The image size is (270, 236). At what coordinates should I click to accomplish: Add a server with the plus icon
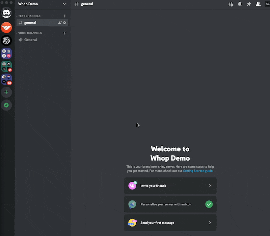[6, 92]
